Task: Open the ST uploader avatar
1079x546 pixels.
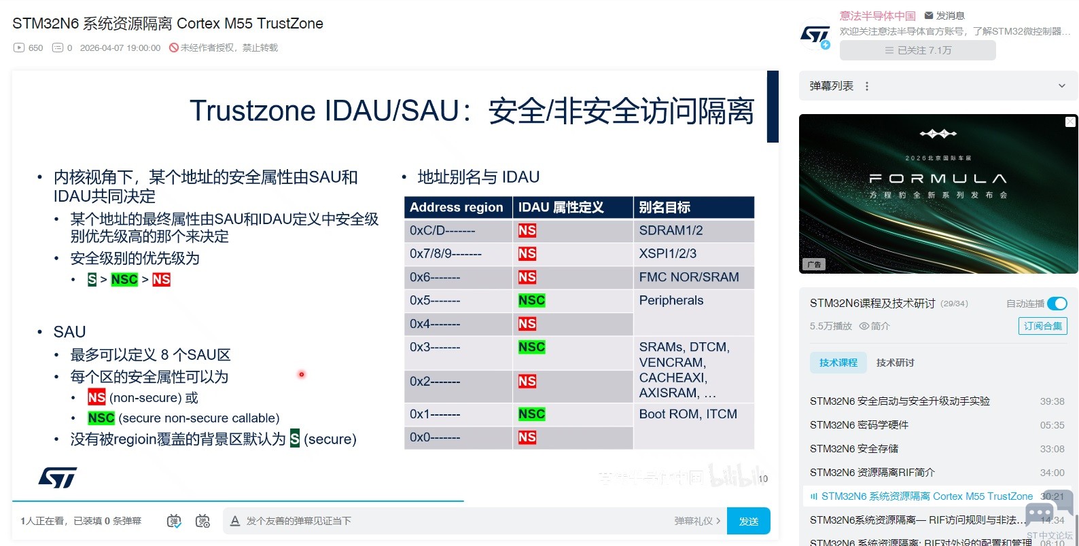Action: 815,35
